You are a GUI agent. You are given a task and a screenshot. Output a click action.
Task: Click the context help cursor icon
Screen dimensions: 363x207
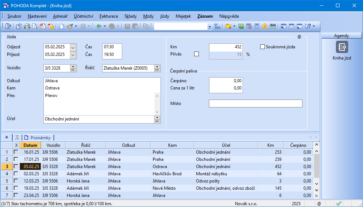coord(308,26)
